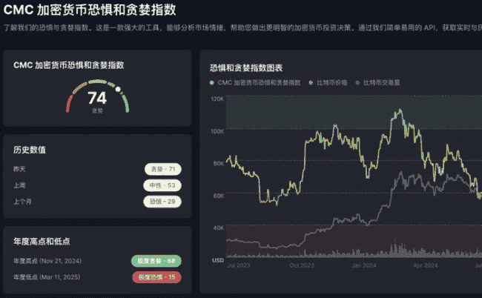Click the 年度高点 (Nov 21, 2024) label
482x298 pixels.
click(x=47, y=261)
